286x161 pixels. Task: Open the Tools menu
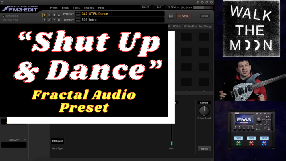point(76,8)
